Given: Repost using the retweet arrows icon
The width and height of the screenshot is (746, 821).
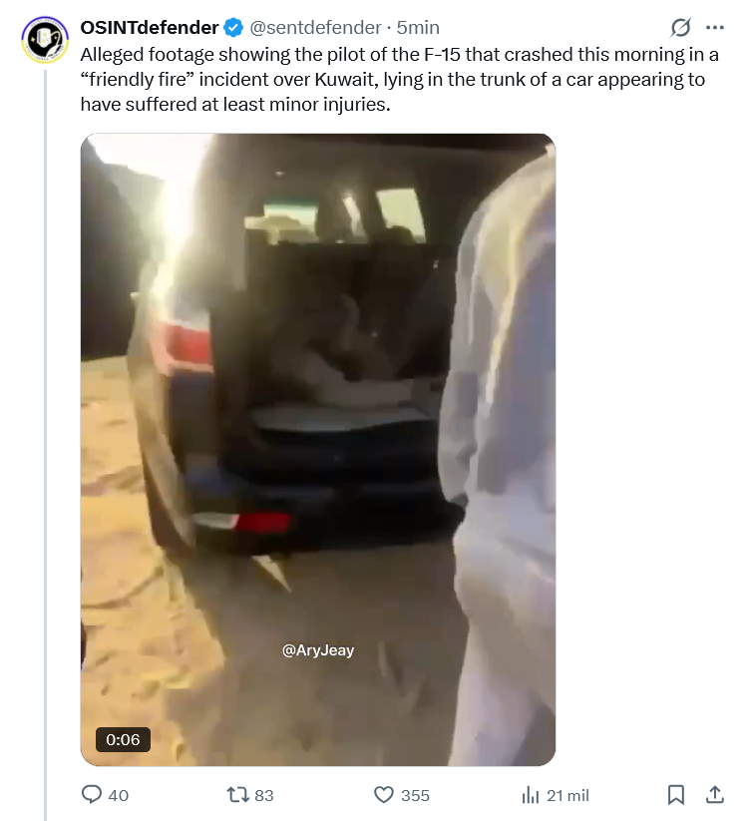Looking at the screenshot, I should (x=237, y=795).
